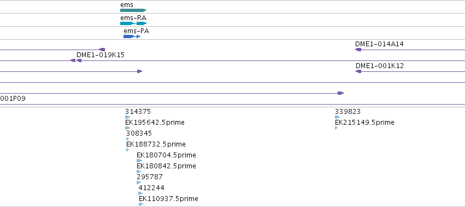The width and height of the screenshot is (465, 207).
Task: Click the ems-PA label
Action: (137, 31)
